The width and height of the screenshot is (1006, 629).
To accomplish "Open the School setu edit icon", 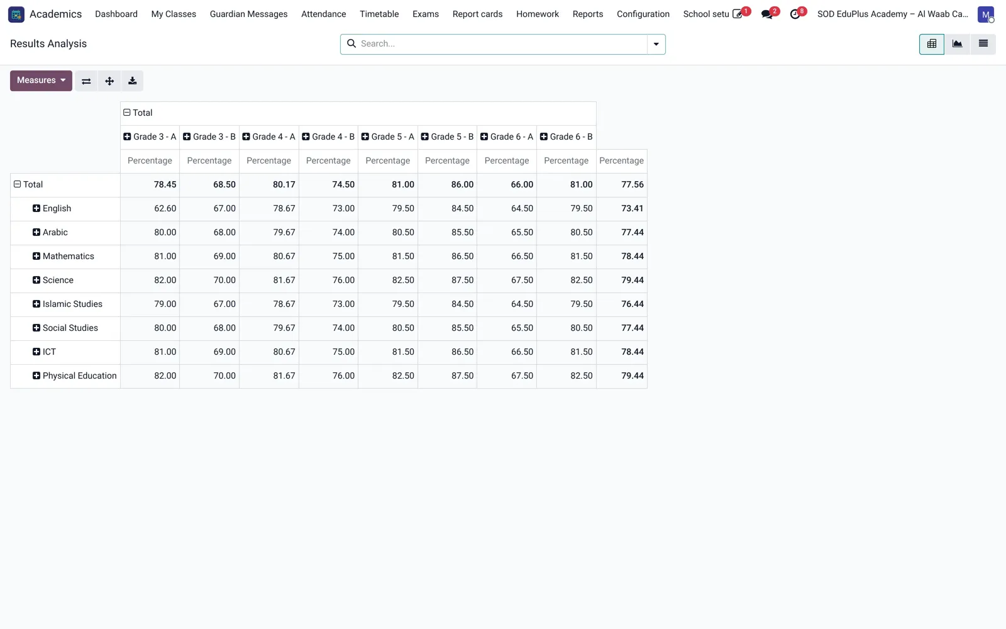I will coord(738,14).
